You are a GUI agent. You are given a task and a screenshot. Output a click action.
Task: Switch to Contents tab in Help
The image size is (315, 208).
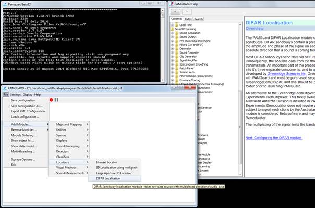[x=176, y=19]
